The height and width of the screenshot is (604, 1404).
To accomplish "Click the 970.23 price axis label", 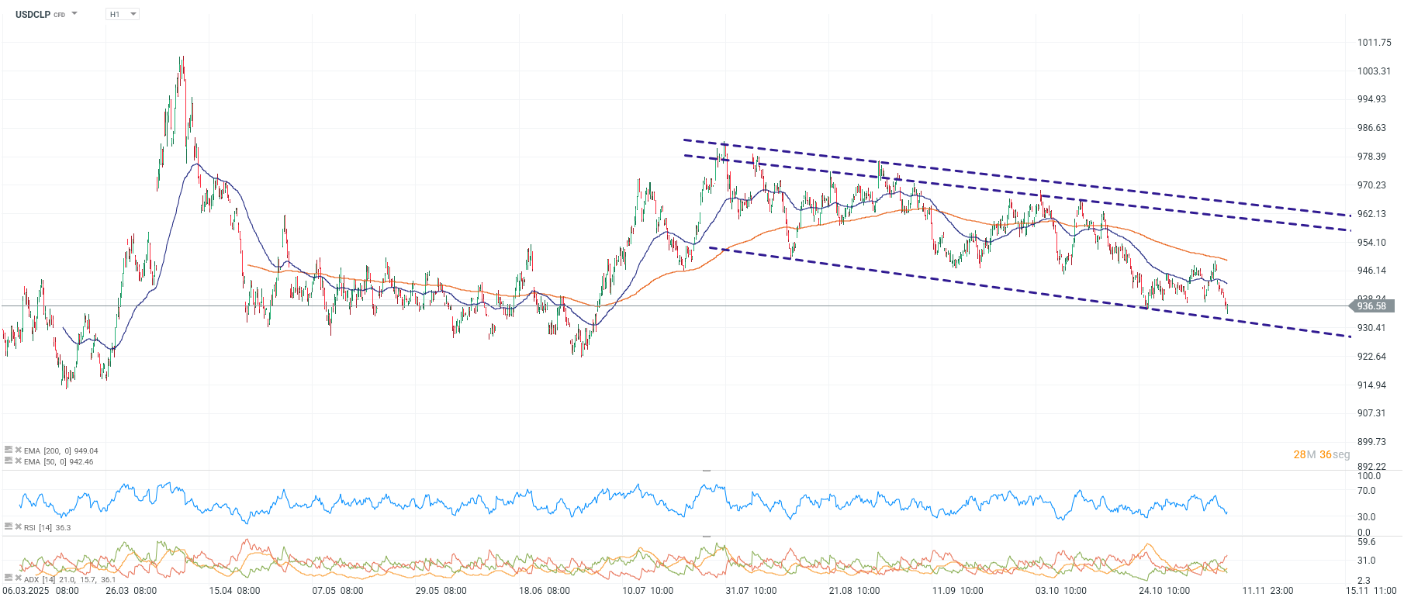I will (1371, 185).
